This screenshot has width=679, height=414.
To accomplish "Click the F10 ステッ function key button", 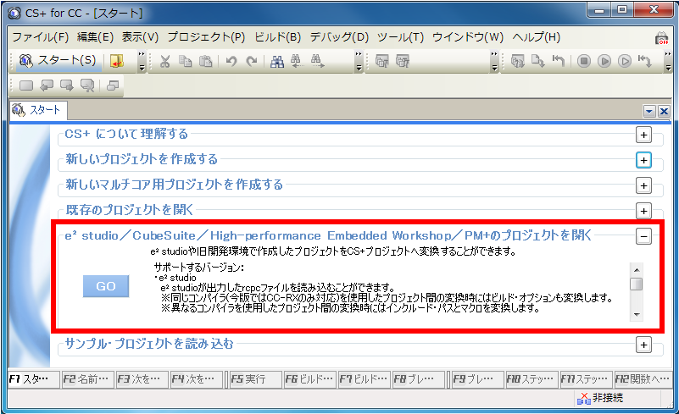I will [x=532, y=379].
